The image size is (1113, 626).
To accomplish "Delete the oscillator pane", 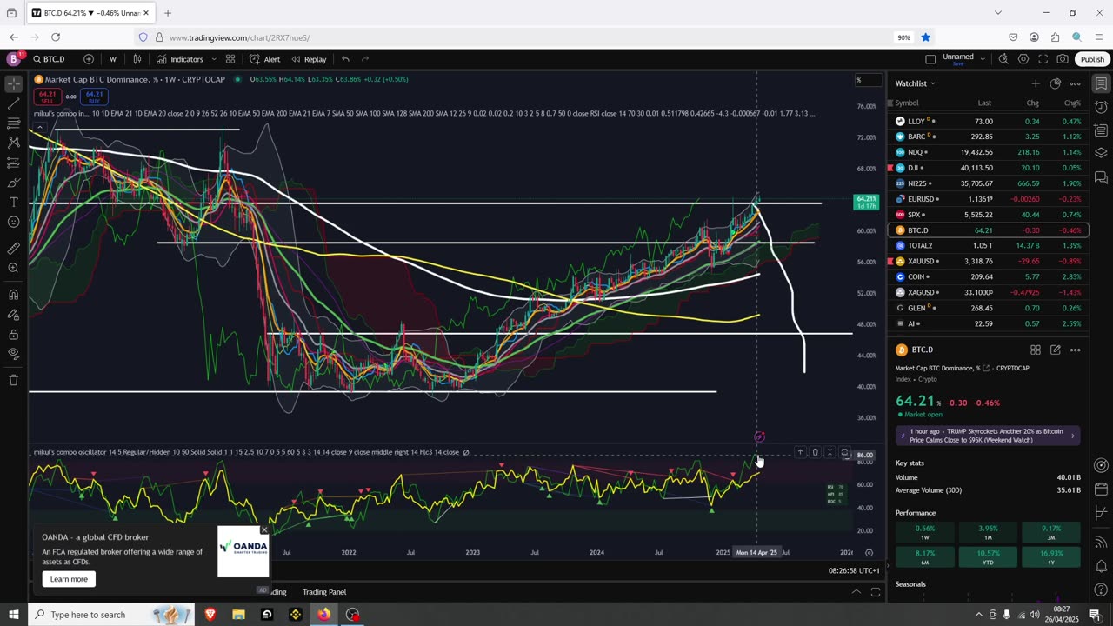I will [x=815, y=452].
